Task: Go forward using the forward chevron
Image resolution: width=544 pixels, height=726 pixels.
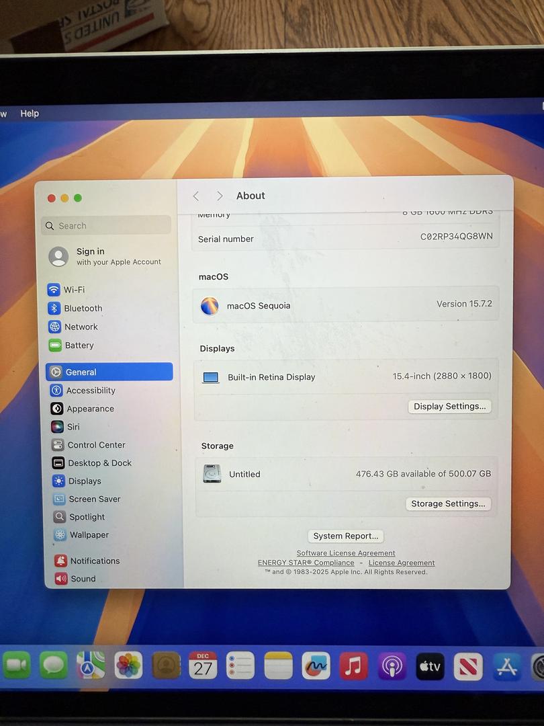Action: tap(220, 196)
